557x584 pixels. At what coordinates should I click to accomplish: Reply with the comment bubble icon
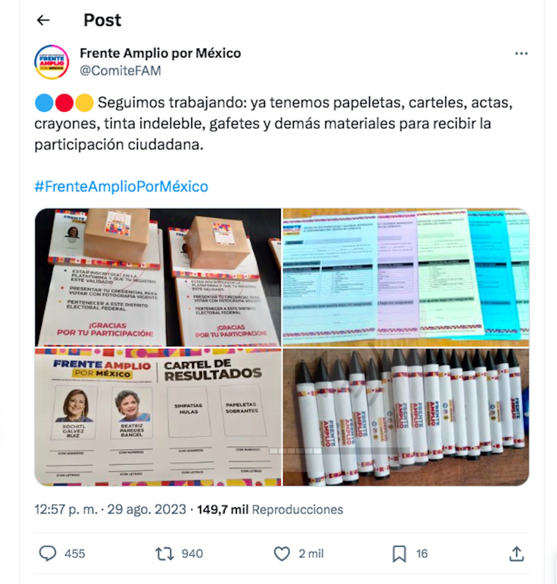point(47,554)
